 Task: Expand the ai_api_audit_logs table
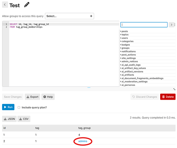pyautogui.click(x=130, y=65)
